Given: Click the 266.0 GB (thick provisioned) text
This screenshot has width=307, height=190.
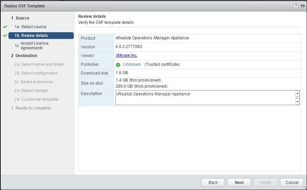Looking at the screenshot, I should point(142,86).
